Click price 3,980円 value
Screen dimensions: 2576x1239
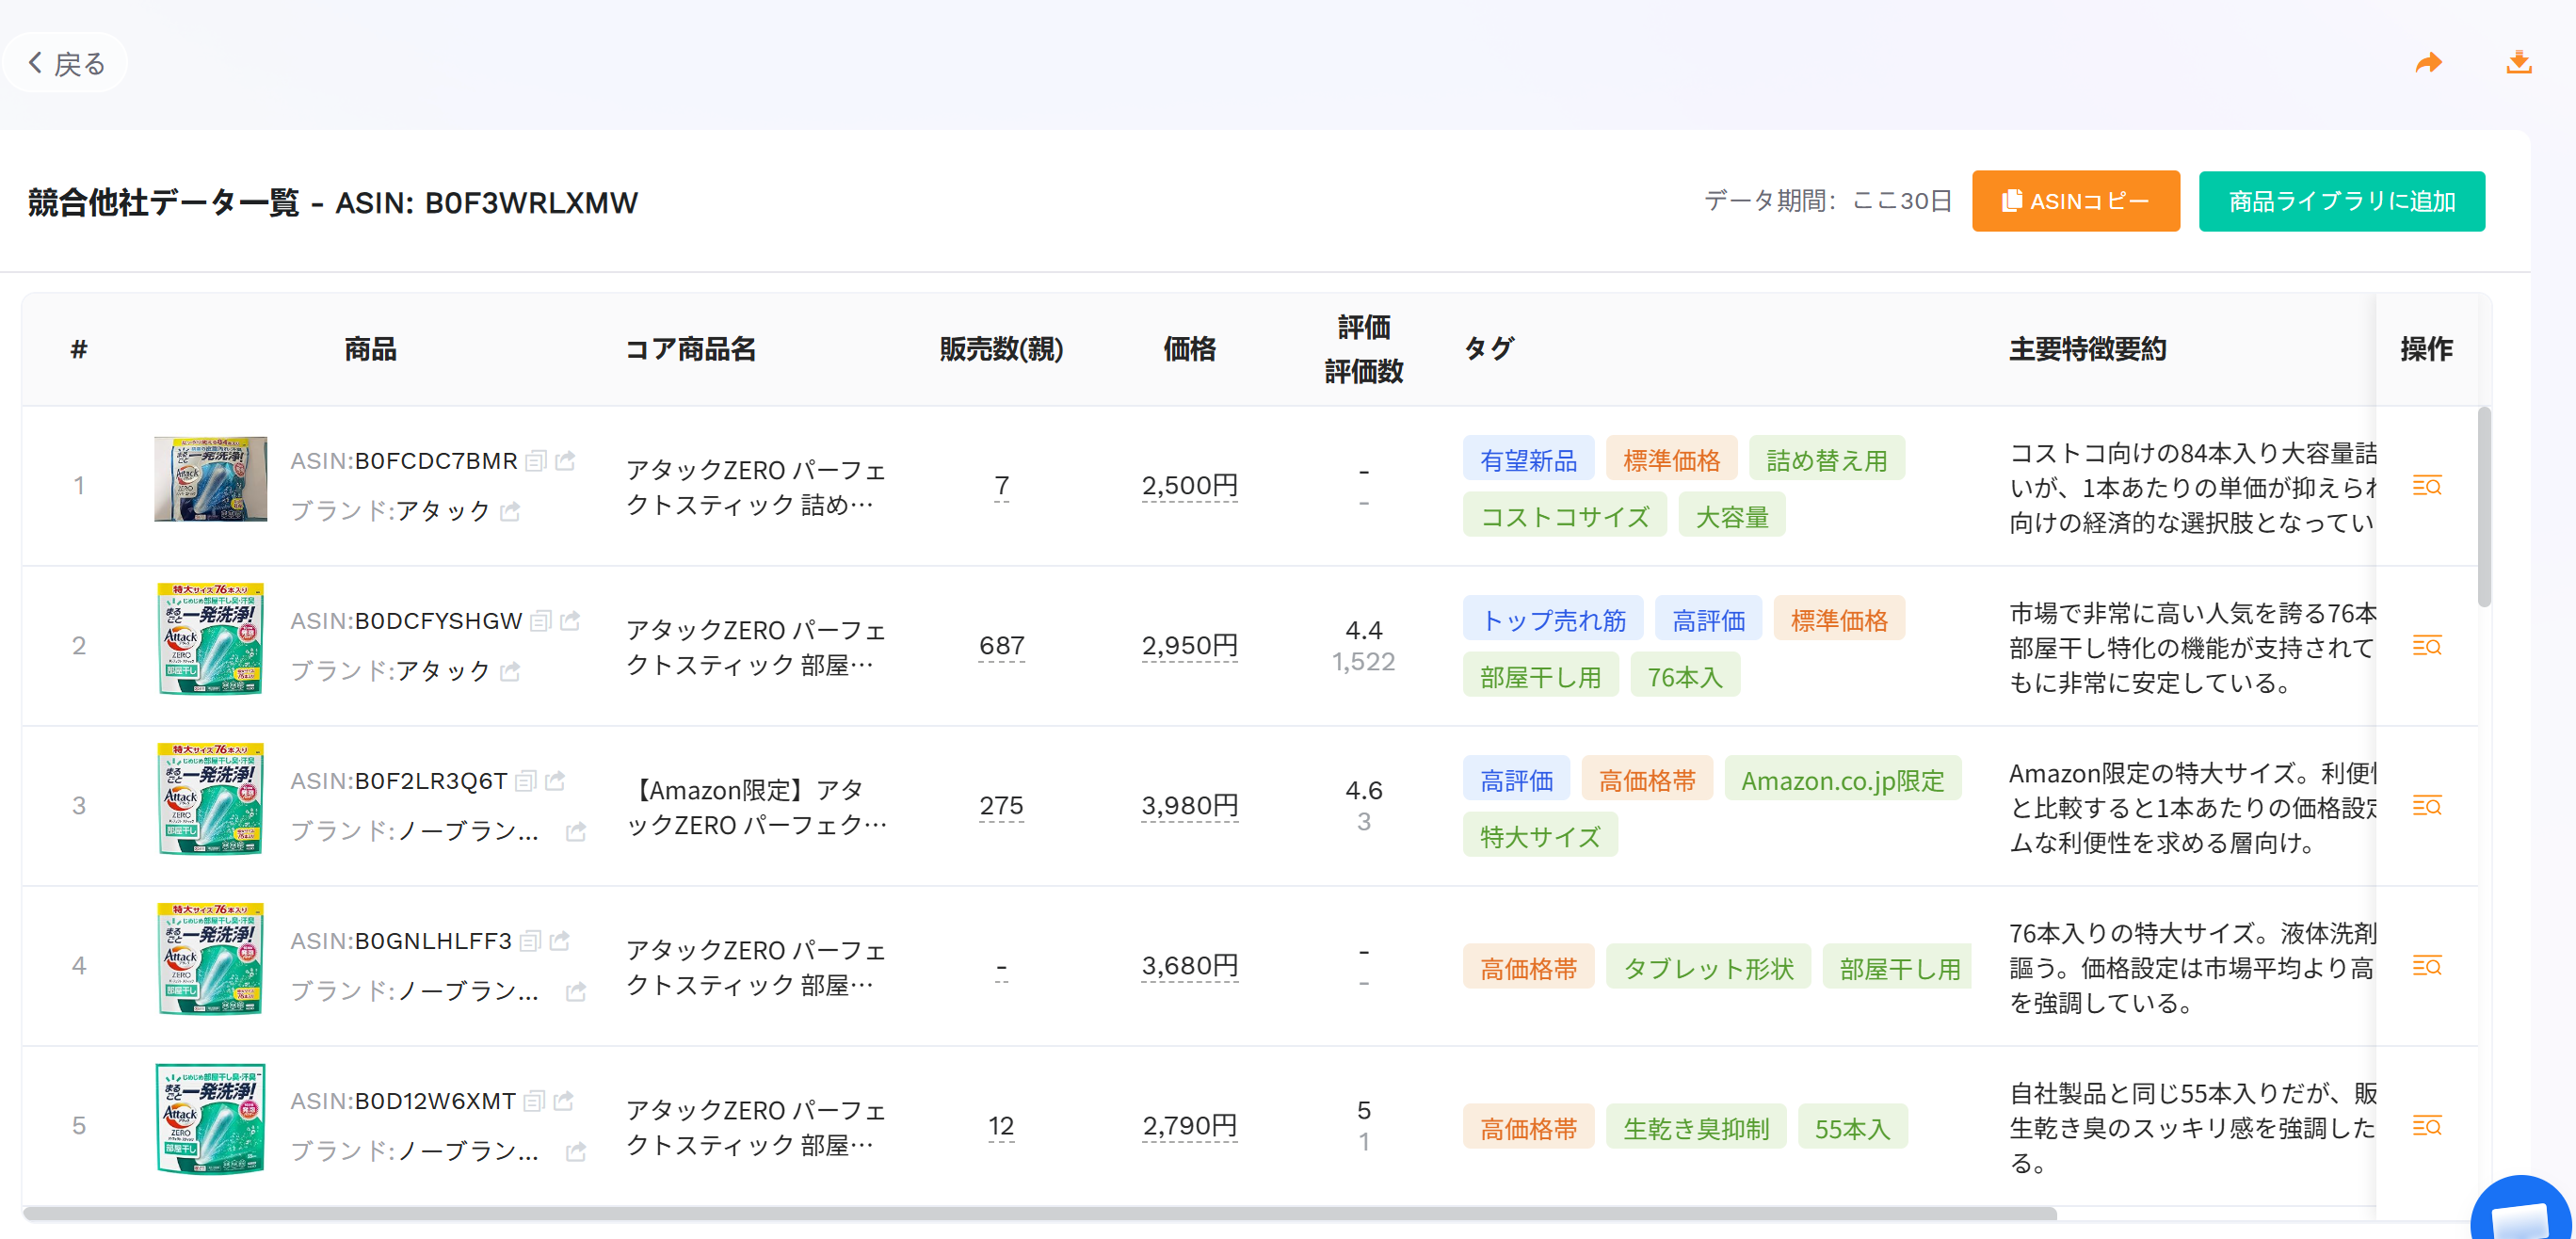pyautogui.click(x=1189, y=806)
